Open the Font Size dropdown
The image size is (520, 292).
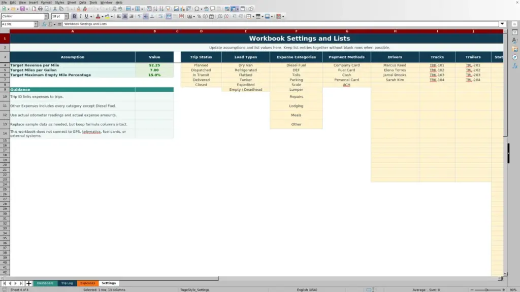click(x=66, y=16)
